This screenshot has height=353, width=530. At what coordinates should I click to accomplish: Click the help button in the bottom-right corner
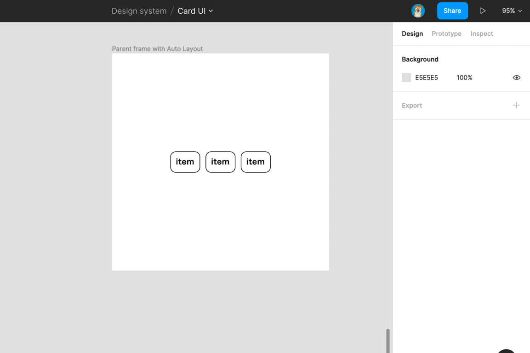507,351
